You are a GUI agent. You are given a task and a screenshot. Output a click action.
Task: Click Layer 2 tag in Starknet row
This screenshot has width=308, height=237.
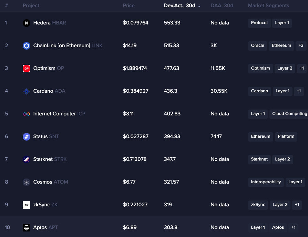[283, 159]
